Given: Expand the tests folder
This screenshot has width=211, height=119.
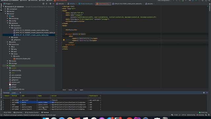Looking at the screenshot, I should click(8, 66).
